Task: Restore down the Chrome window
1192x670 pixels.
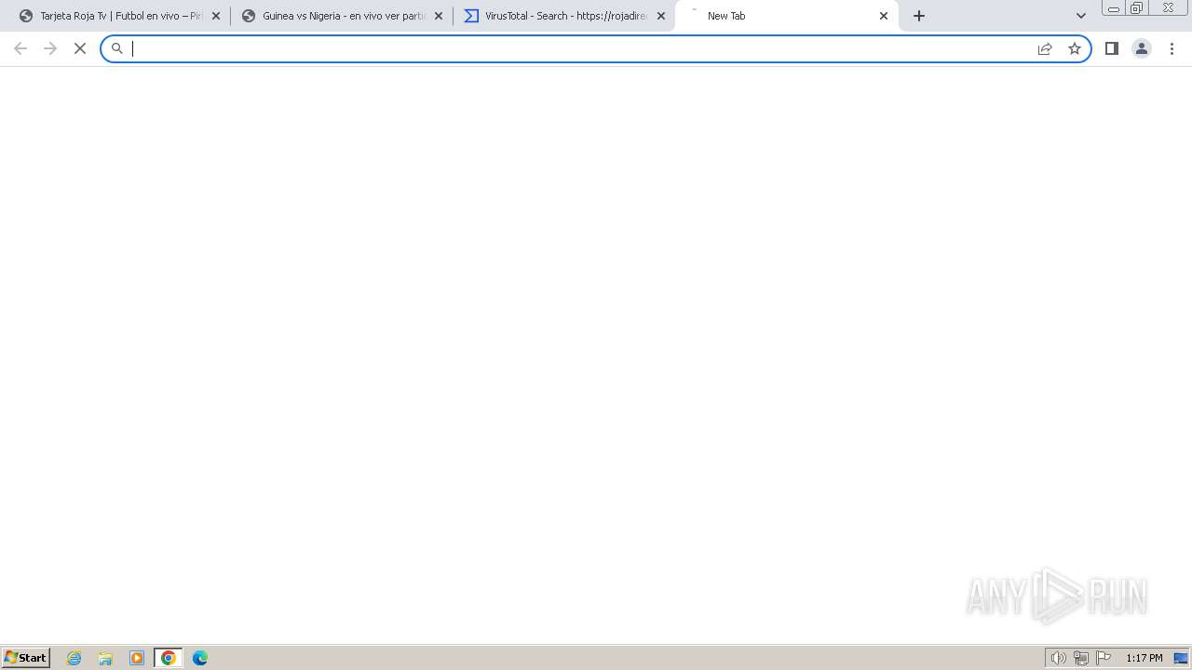Action: click(1137, 8)
